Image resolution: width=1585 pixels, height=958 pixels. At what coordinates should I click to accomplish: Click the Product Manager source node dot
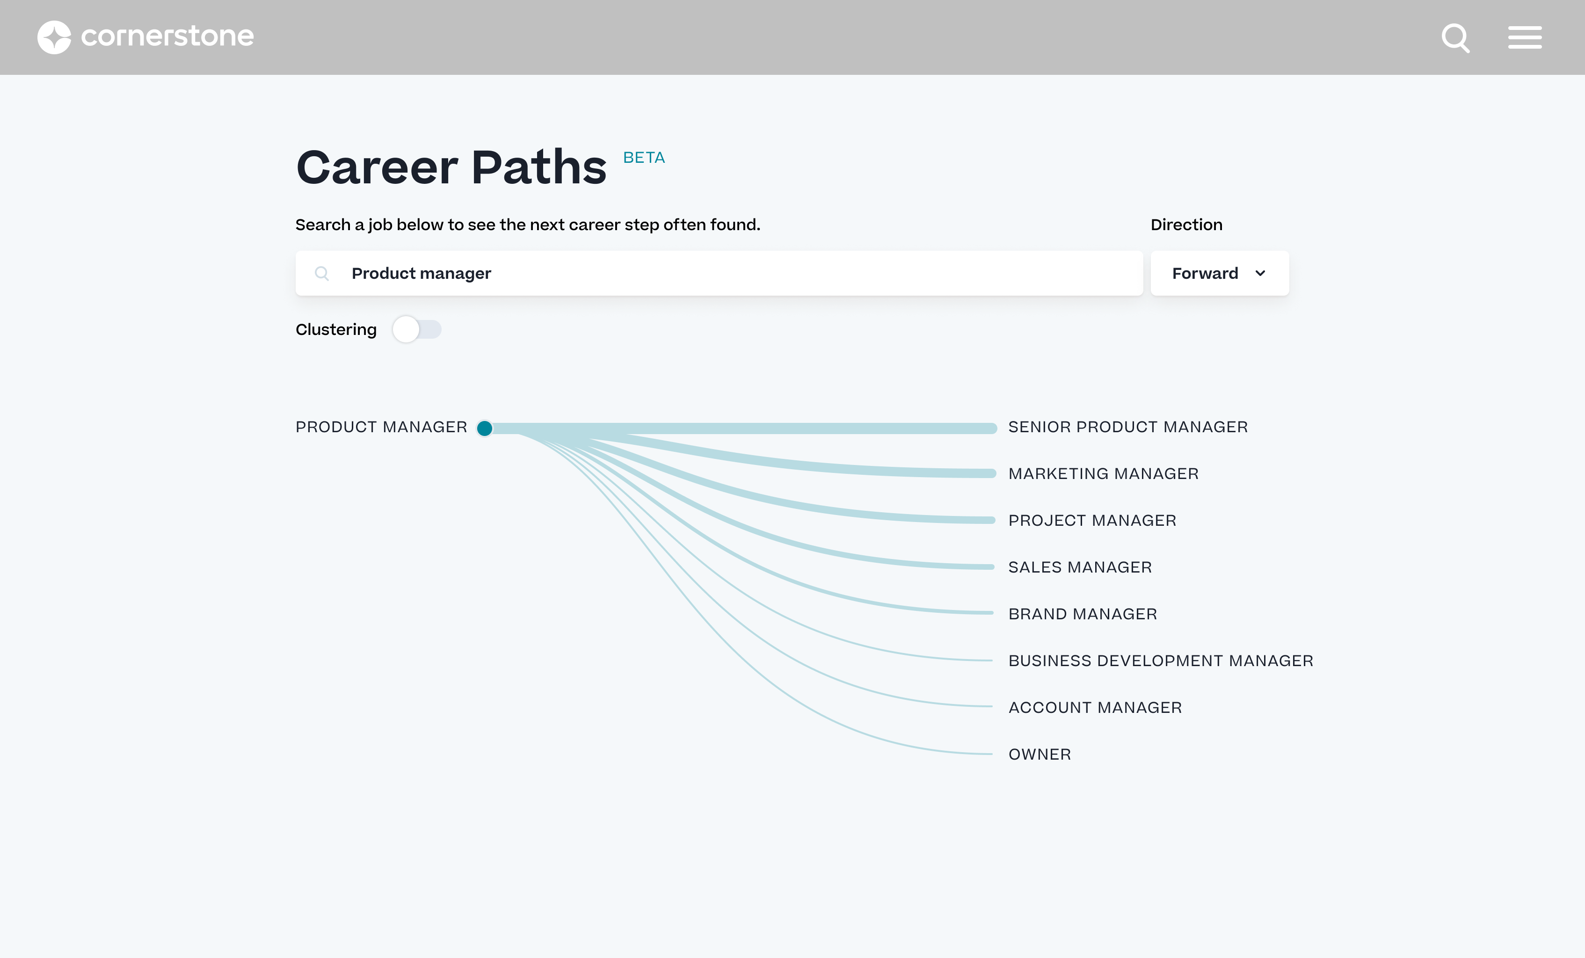tap(484, 428)
